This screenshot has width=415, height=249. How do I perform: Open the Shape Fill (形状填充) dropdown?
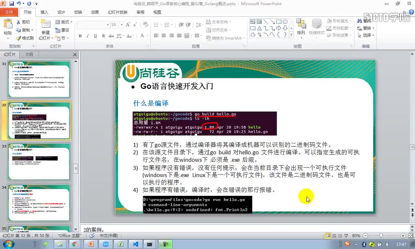pos(339,21)
